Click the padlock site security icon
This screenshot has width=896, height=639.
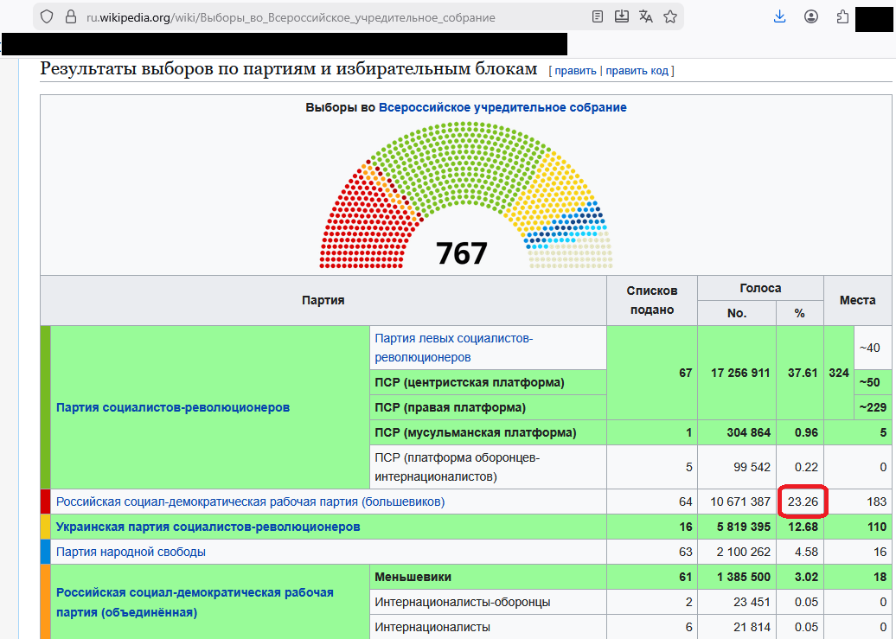tap(70, 17)
